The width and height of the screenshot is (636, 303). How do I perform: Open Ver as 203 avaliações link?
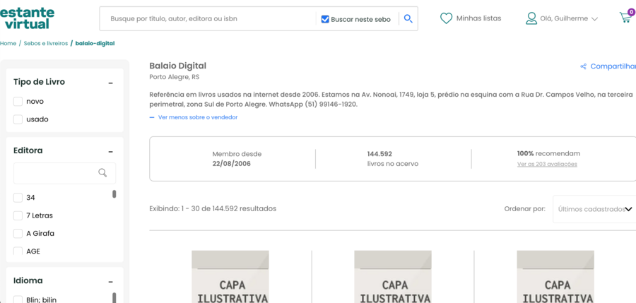tap(547, 165)
